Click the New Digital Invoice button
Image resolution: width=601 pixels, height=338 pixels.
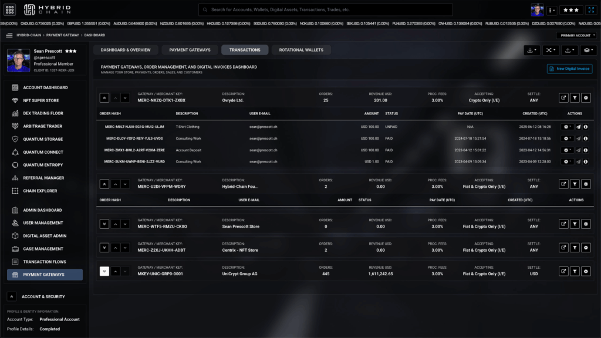point(569,69)
